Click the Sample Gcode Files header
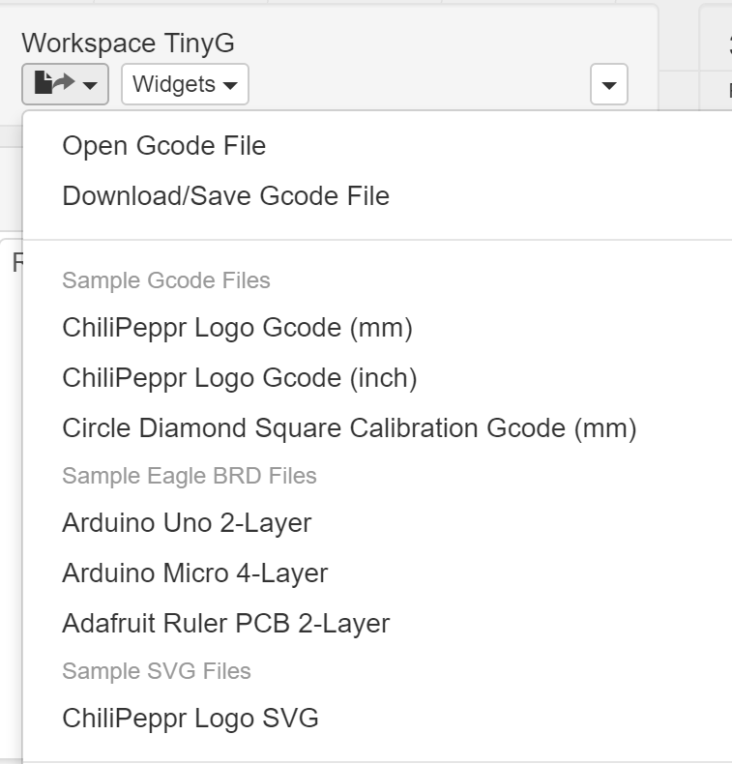 click(x=165, y=280)
